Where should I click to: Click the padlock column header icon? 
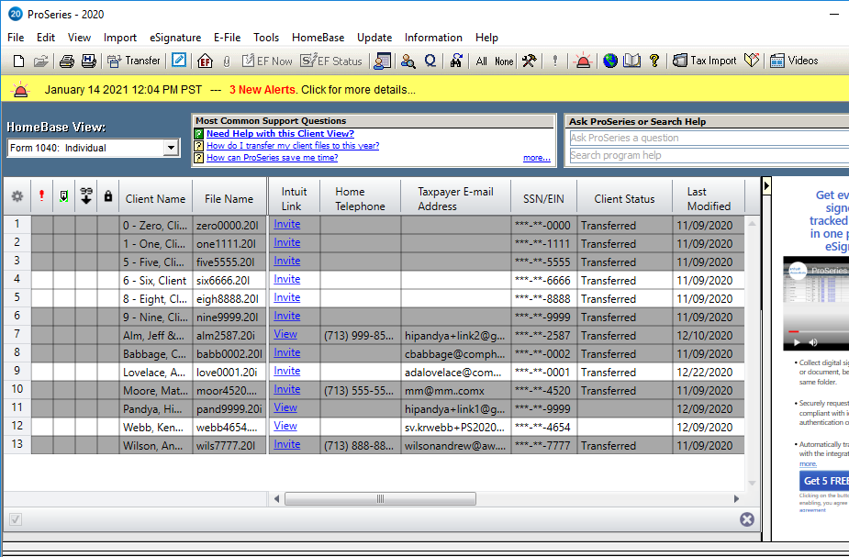108,196
